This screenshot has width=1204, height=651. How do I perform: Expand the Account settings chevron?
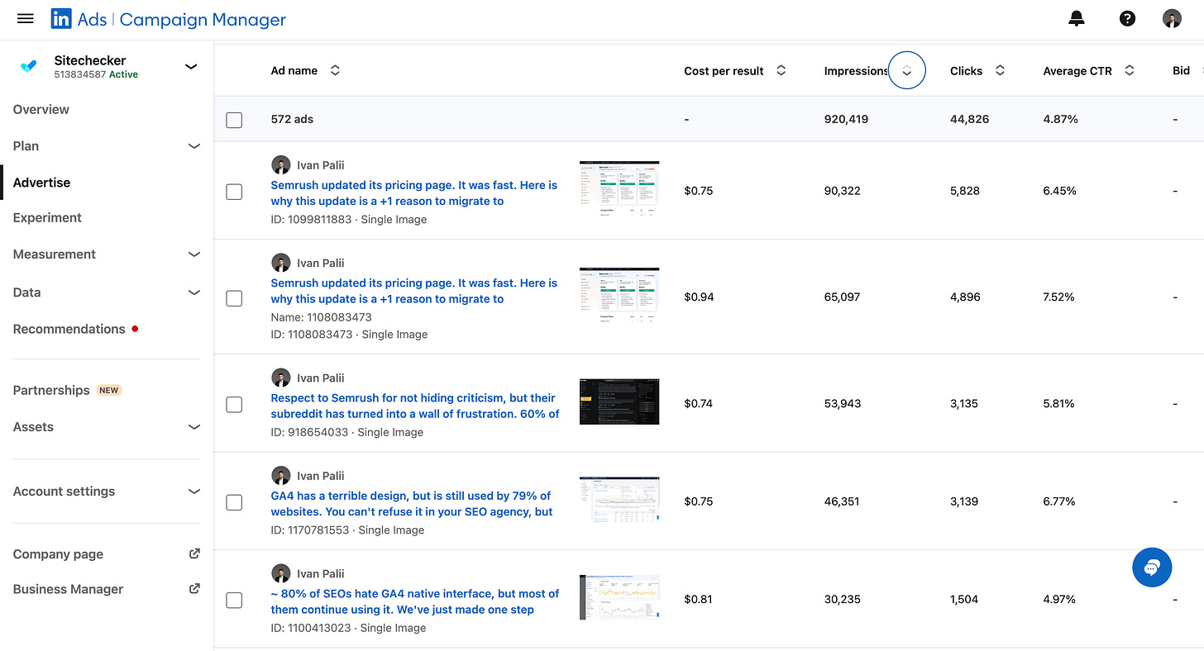point(194,492)
